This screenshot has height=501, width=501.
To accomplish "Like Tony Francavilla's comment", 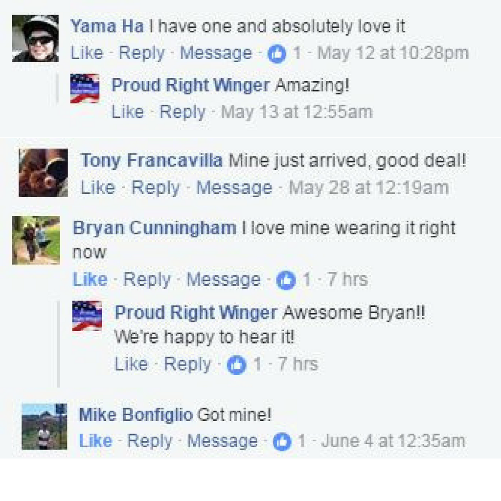I will click(98, 187).
